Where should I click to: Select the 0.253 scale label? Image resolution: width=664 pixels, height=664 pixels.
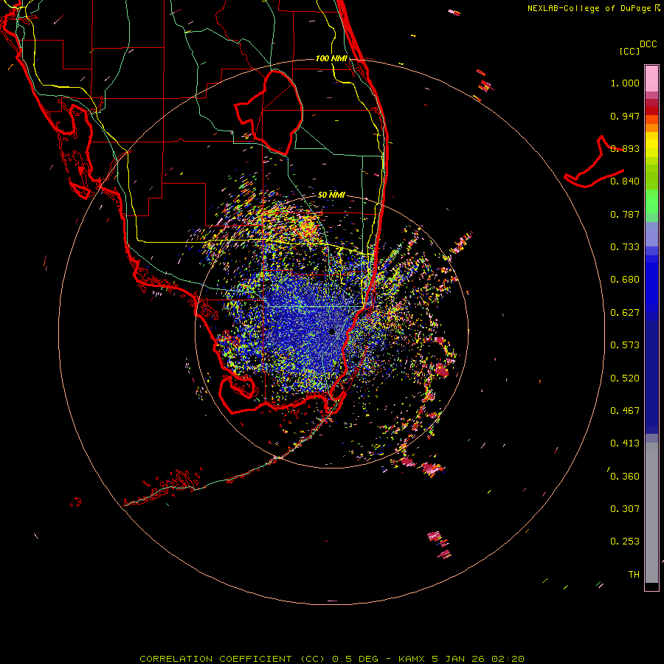(x=625, y=542)
